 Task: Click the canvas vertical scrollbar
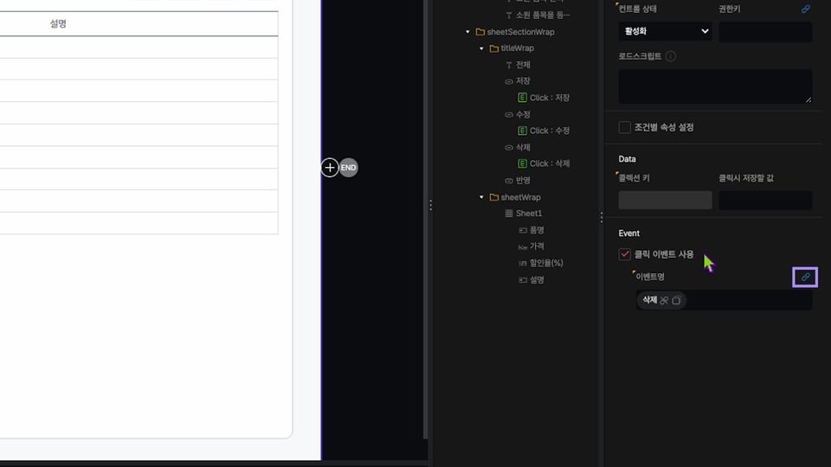click(x=426, y=219)
